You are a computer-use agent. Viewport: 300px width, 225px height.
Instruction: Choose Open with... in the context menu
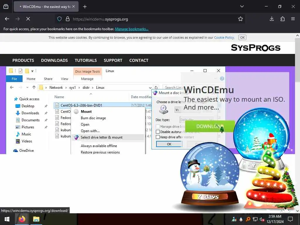coord(90,131)
